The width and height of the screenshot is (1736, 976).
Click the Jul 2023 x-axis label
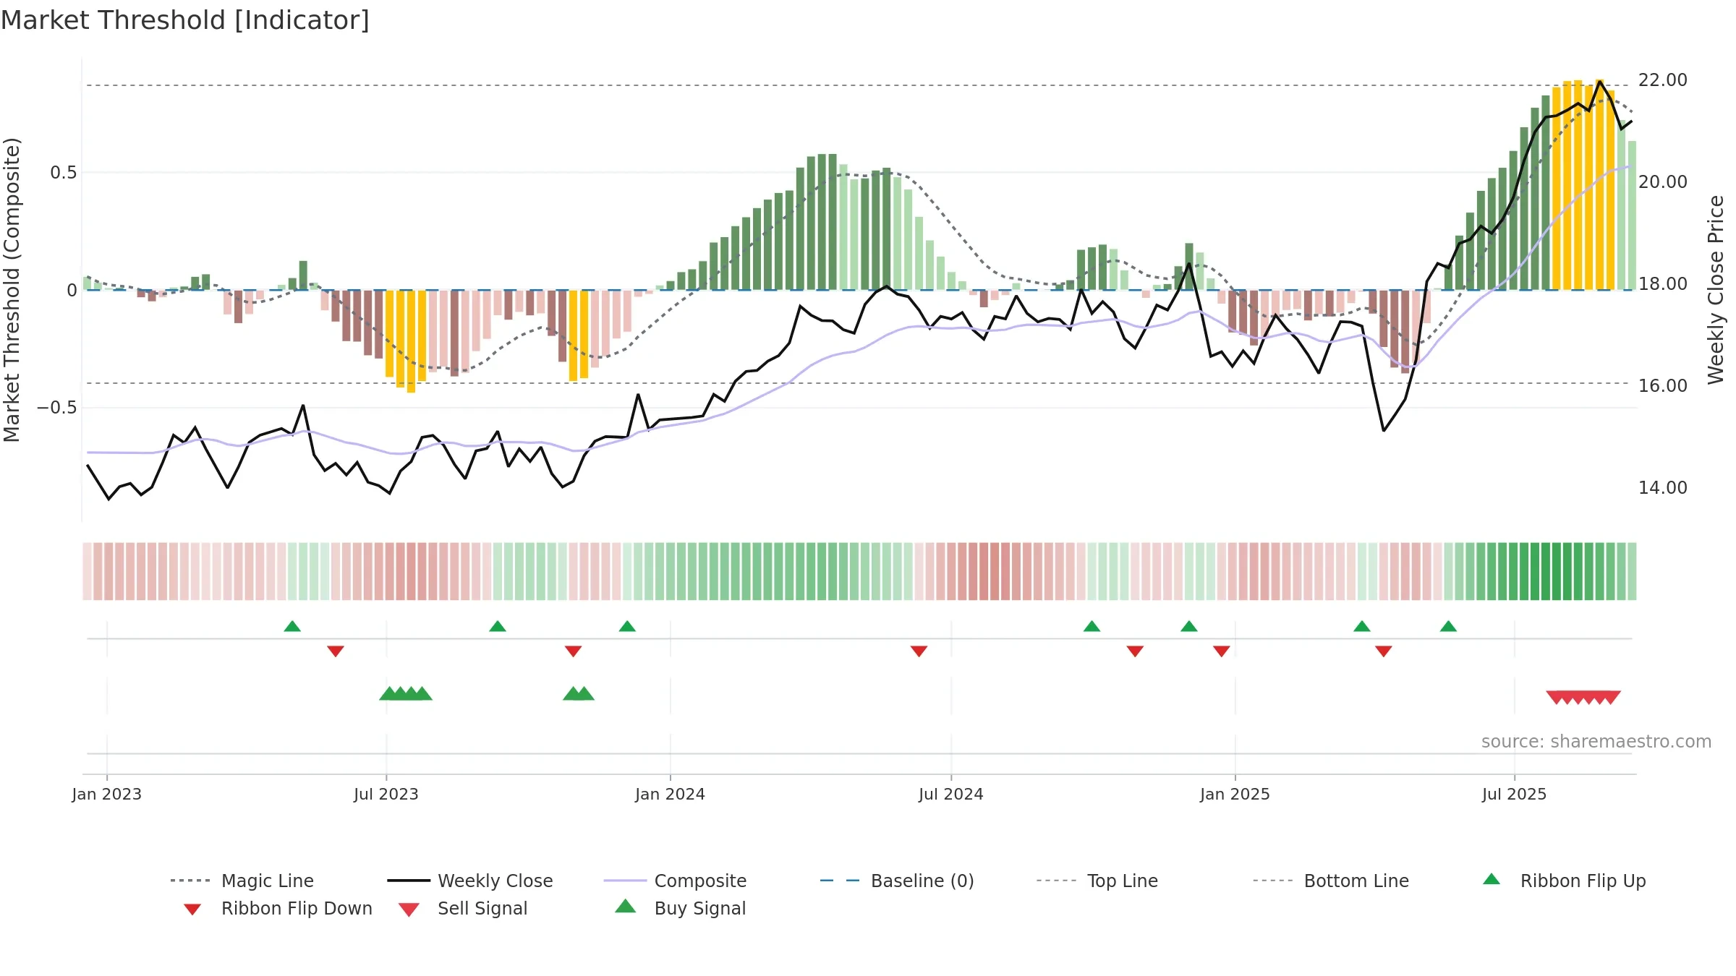(386, 794)
